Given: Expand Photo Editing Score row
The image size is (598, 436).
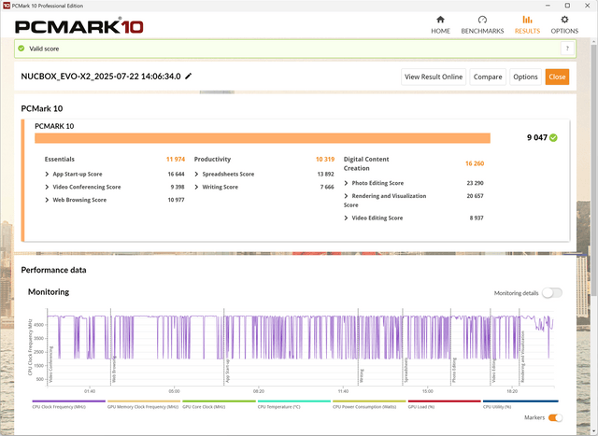Looking at the screenshot, I should [x=346, y=183].
